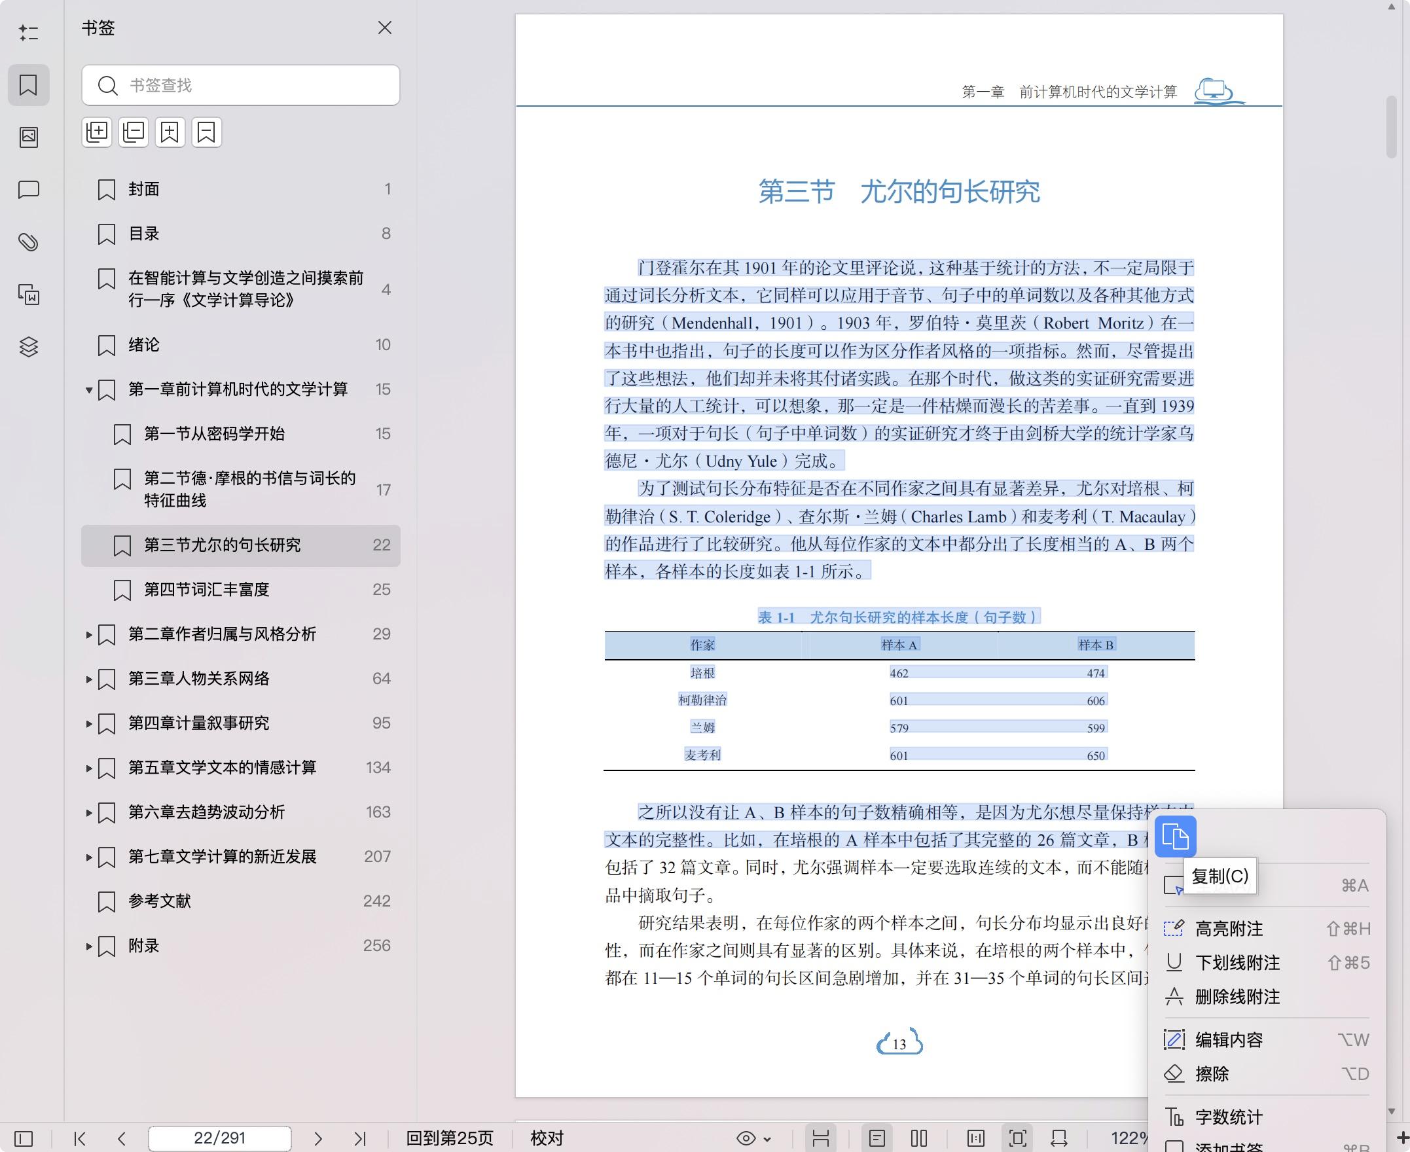Expand 第六章去趋势波动分析
The height and width of the screenshot is (1152, 1410).
pyautogui.click(x=88, y=813)
